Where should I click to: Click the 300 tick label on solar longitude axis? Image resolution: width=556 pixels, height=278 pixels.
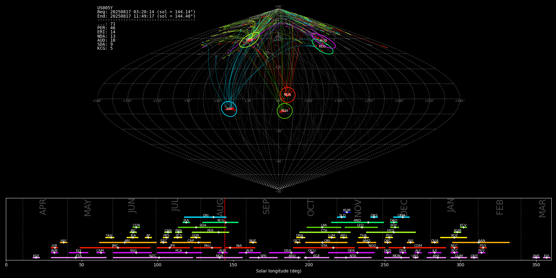coord(460,265)
